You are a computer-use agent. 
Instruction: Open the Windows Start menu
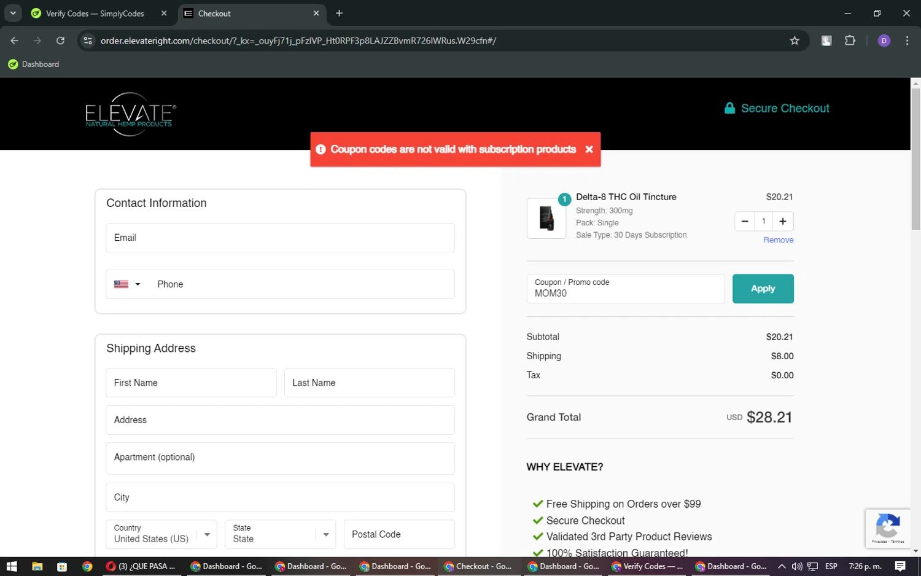[12, 566]
